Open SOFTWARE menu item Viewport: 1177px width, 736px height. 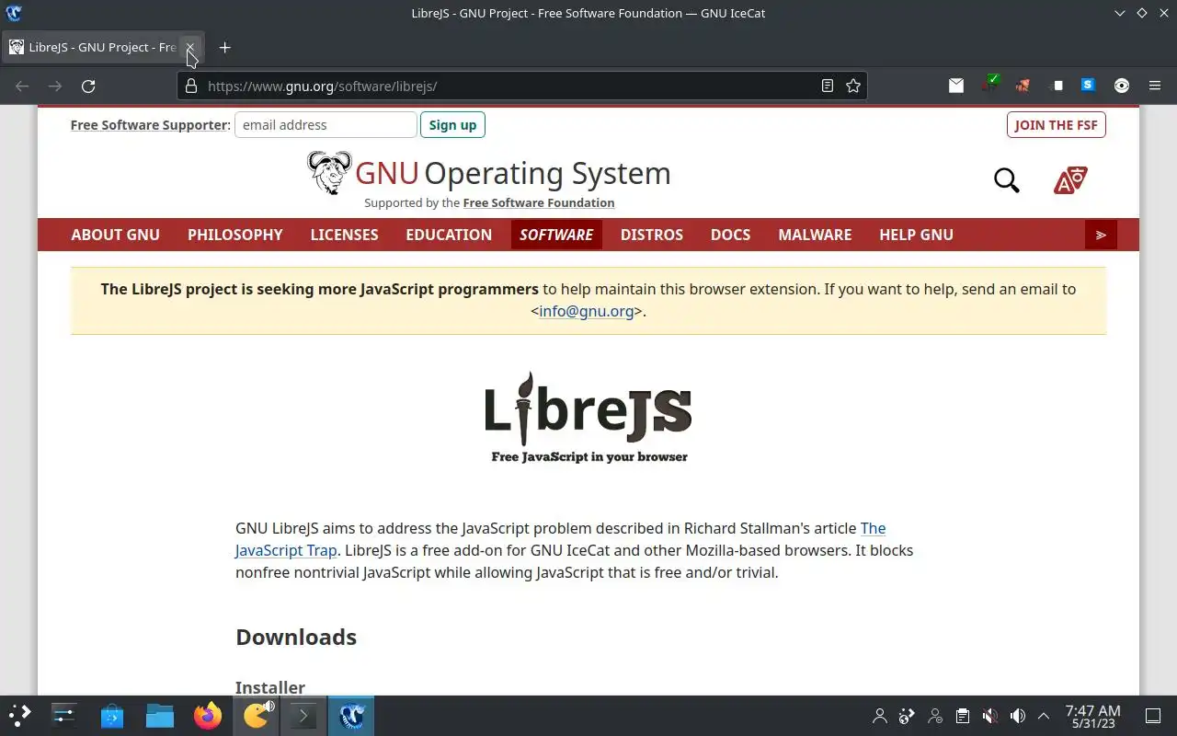(x=556, y=235)
